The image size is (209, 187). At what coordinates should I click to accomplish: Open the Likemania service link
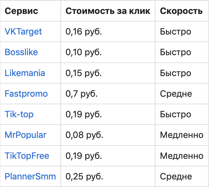(25, 73)
